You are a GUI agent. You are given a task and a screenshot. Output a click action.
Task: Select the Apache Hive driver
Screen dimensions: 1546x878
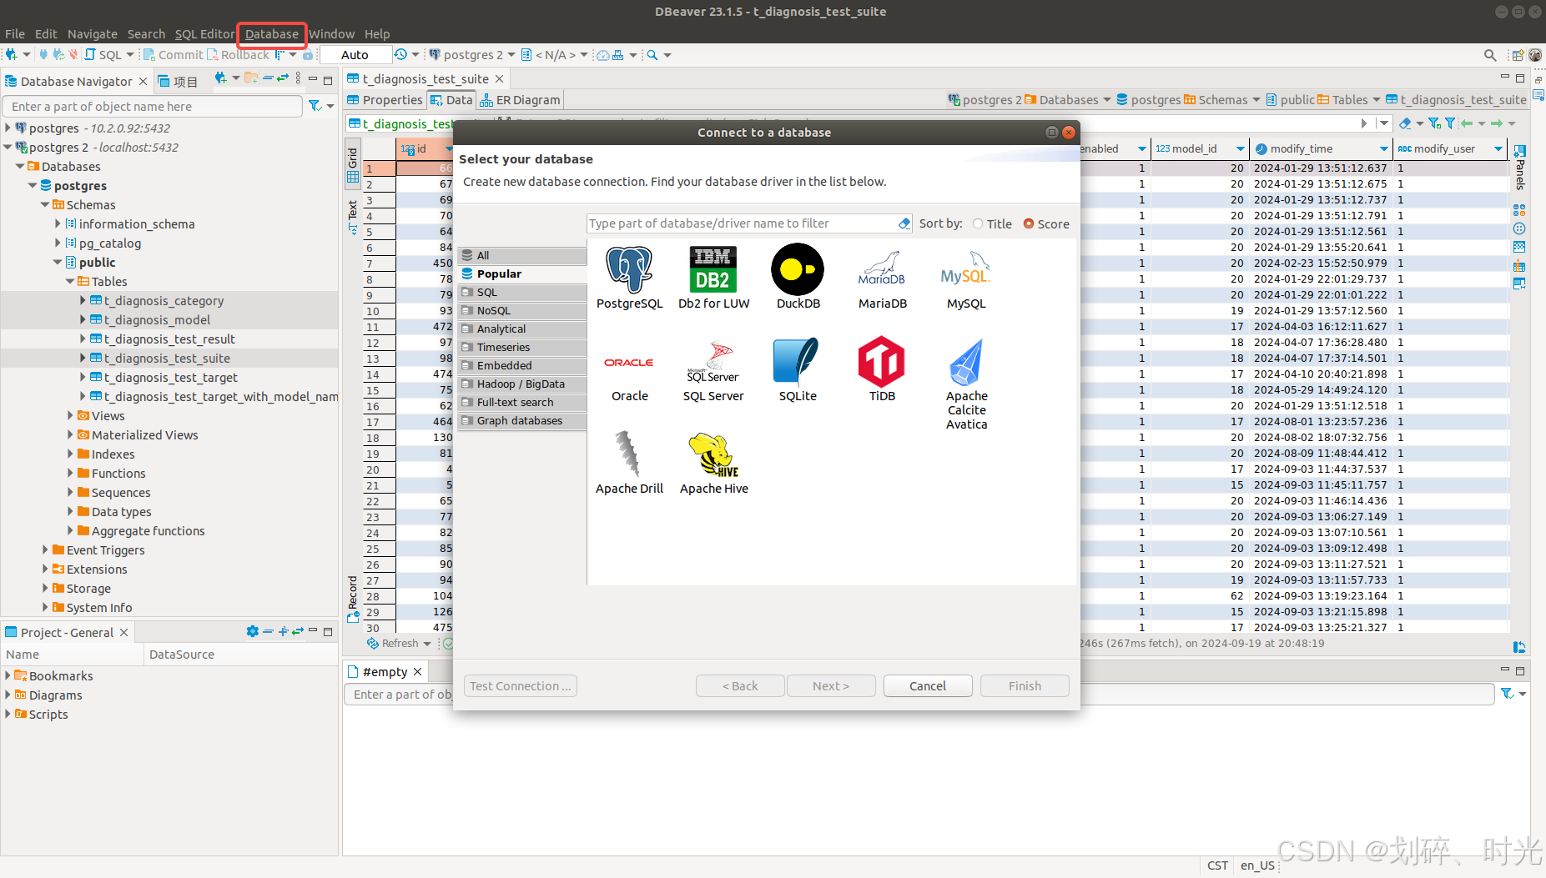pos(713,463)
